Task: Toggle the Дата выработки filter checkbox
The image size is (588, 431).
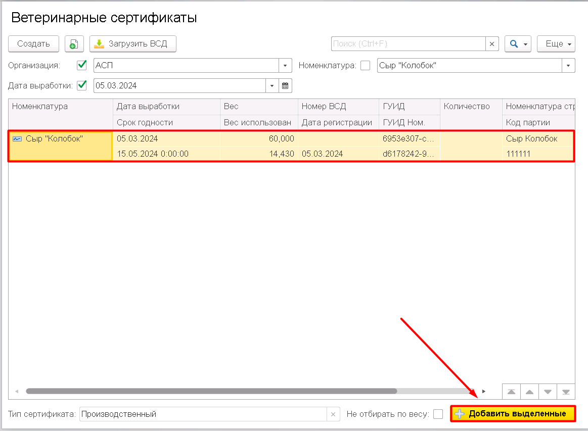Action: point(82,85)
